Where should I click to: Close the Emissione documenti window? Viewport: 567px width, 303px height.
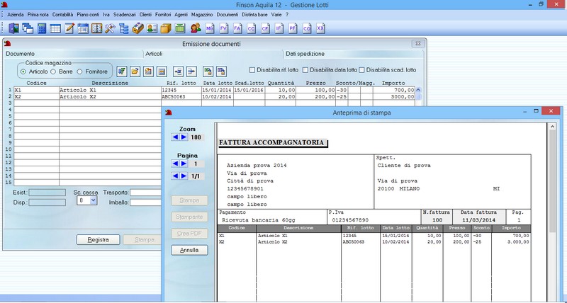click(417, 43)
